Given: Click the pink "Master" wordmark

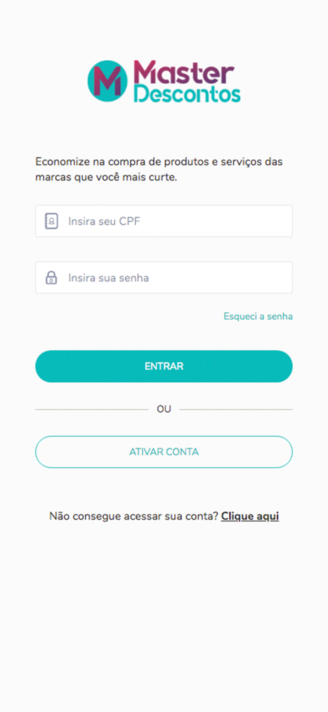Looking at the screenshot, I should (184, 72).
